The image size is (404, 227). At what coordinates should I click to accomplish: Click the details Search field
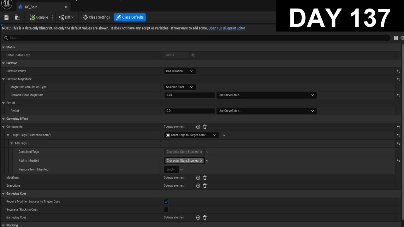click(197, 38)
